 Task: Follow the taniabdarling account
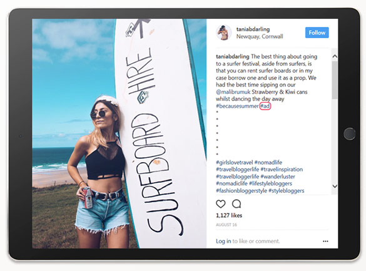(317, 33)
